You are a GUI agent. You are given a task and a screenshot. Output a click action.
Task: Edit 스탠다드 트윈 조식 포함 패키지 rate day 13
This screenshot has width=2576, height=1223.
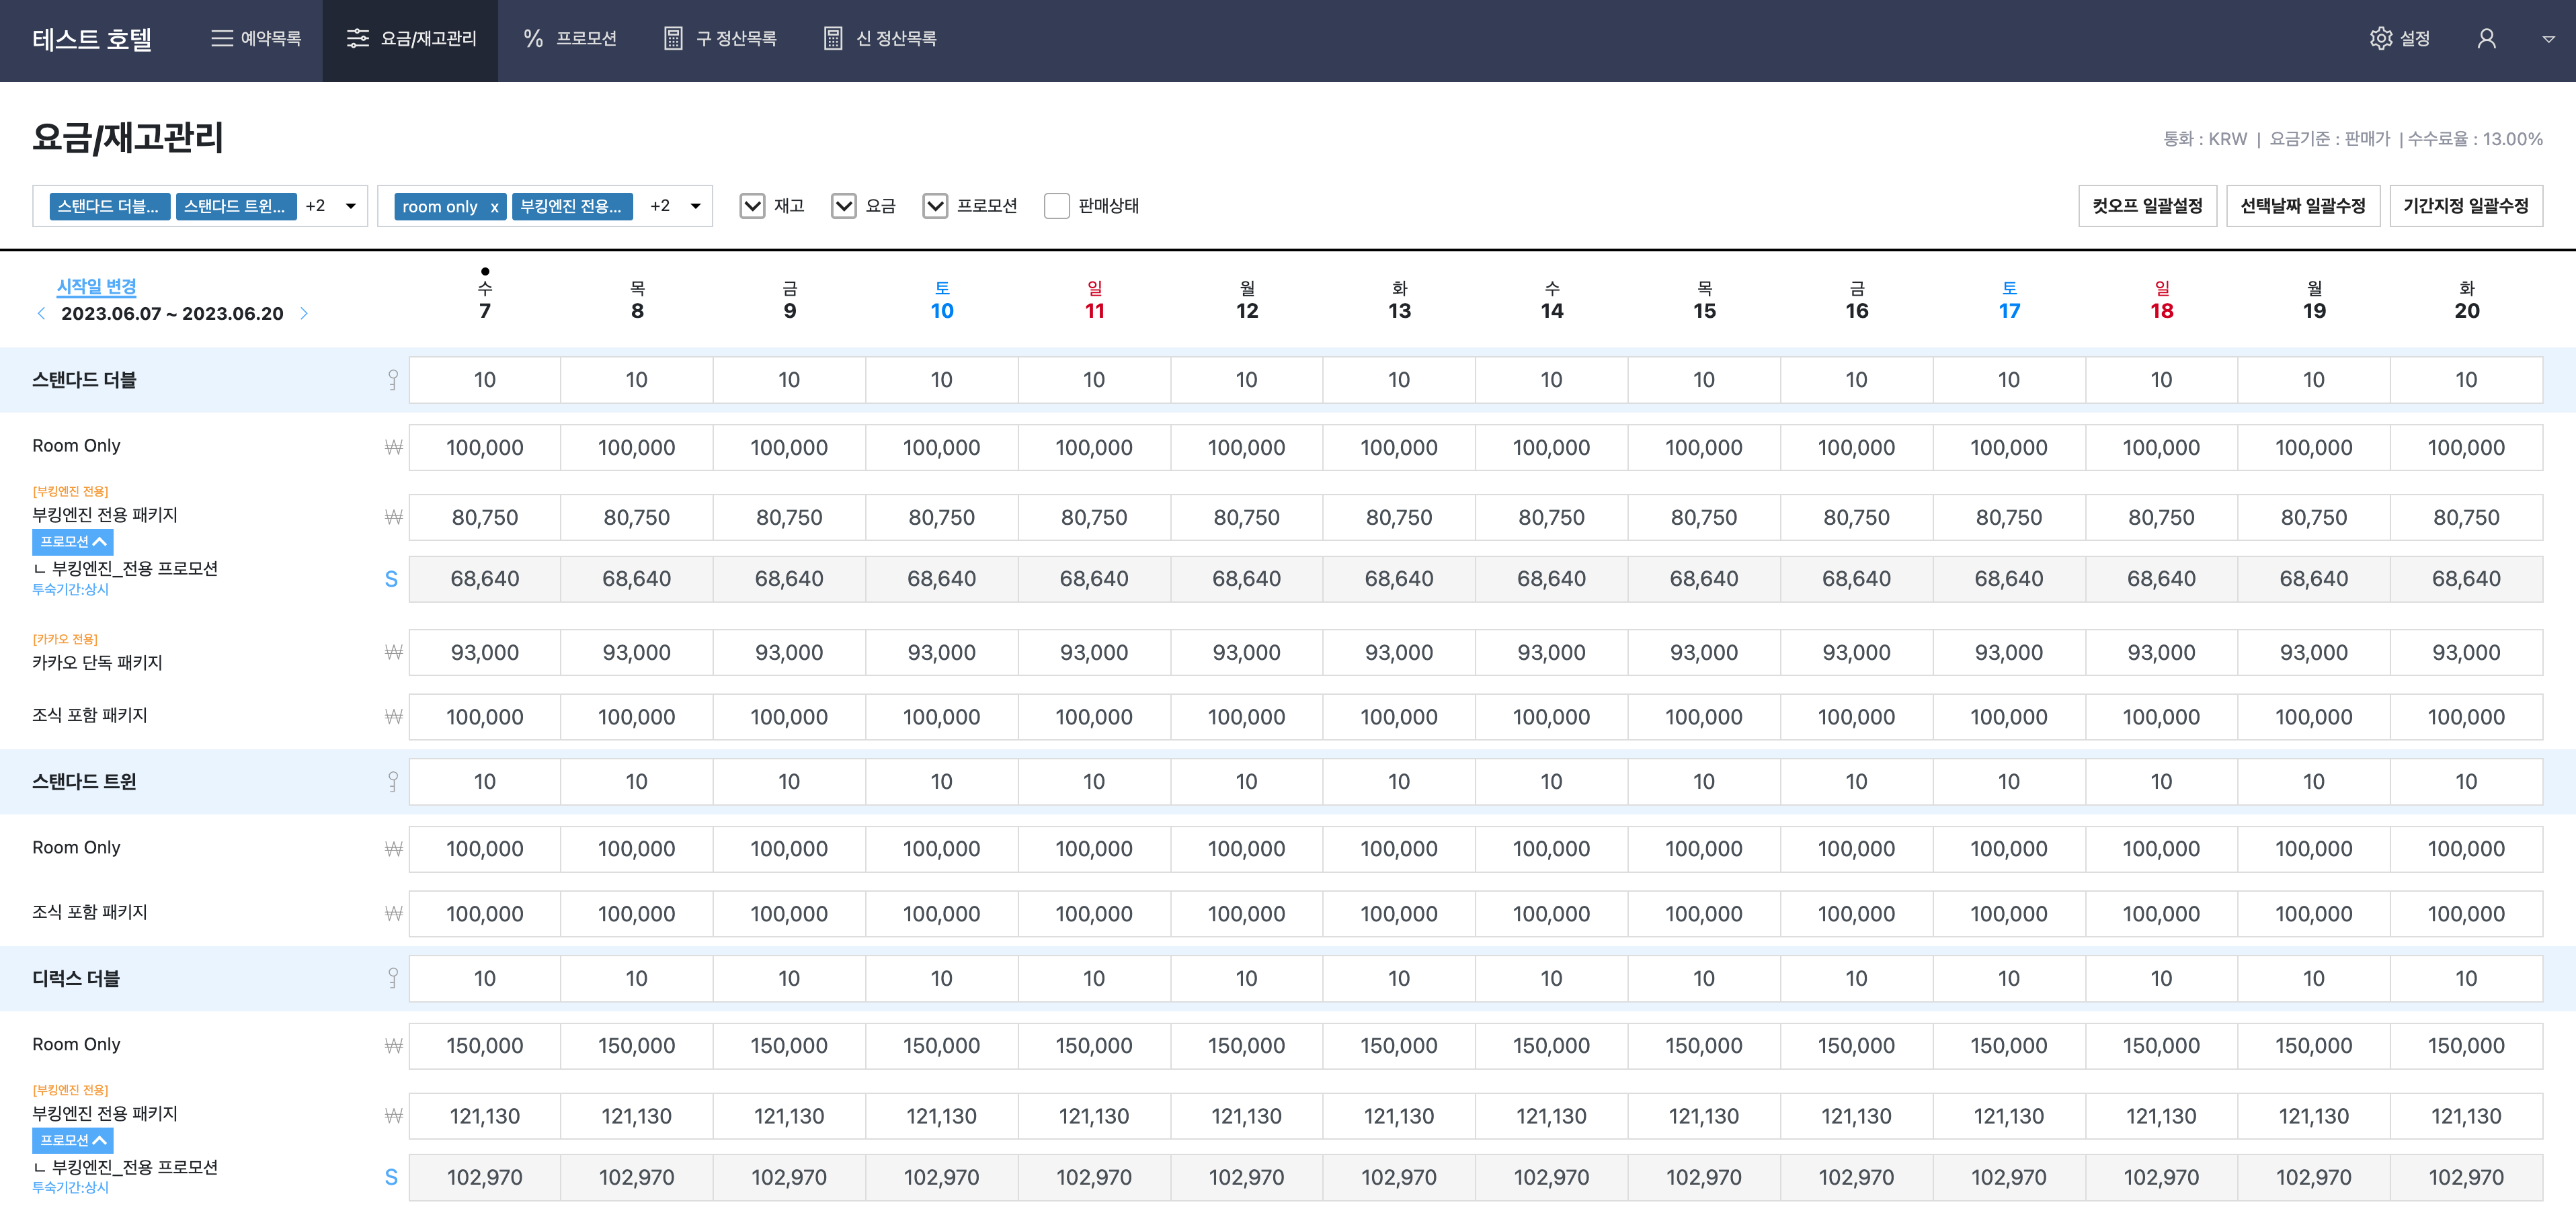[x=1398, y=915]
